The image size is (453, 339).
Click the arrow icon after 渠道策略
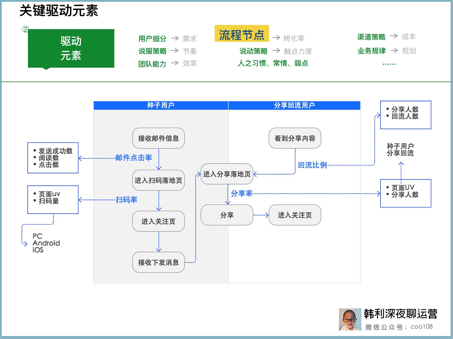(394, 36)
